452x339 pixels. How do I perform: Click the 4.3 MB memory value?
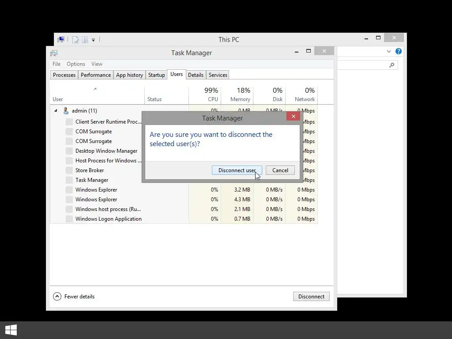[242, 200]
